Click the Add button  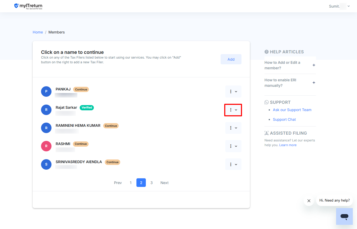pos(231,59)
